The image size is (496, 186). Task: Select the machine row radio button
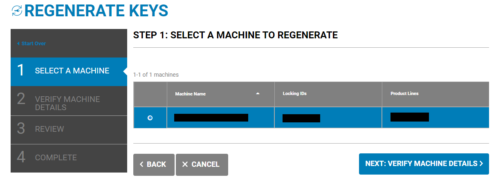tap(150, 118)
